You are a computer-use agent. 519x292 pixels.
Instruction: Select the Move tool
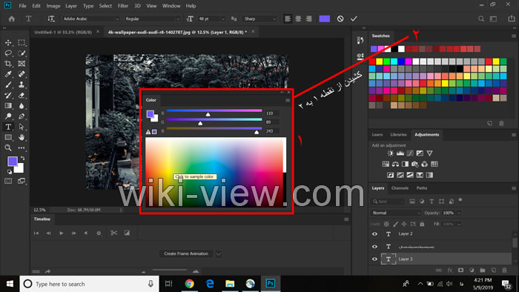pos(8,43)
